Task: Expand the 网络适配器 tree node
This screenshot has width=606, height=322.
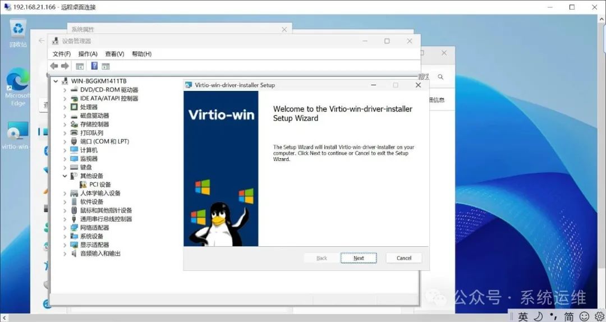Action: pos(65,228)
